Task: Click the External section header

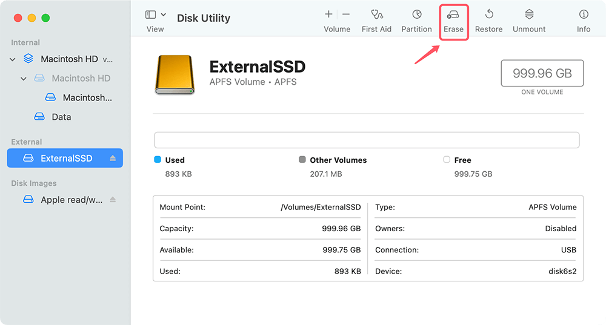Action: 26,142
